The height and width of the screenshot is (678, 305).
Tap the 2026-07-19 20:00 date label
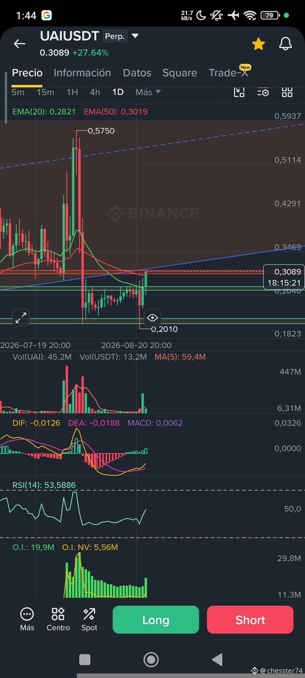point(35,345)
